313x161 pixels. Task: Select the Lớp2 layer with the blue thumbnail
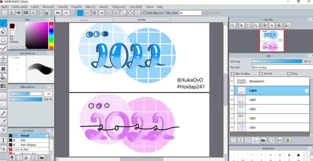(x=270, y=109)
